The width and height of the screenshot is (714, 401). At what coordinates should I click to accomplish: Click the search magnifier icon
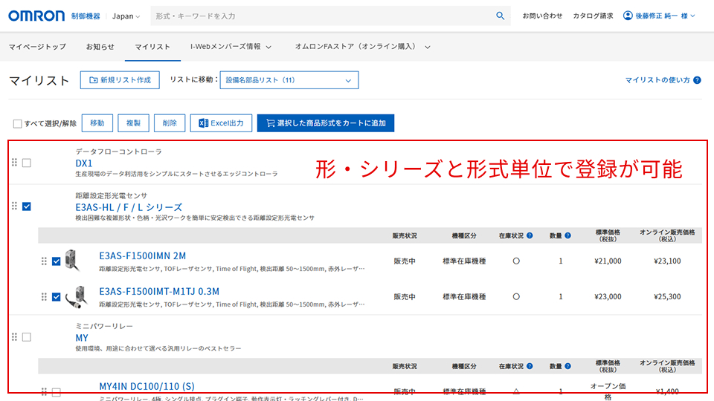click(500, 16)
